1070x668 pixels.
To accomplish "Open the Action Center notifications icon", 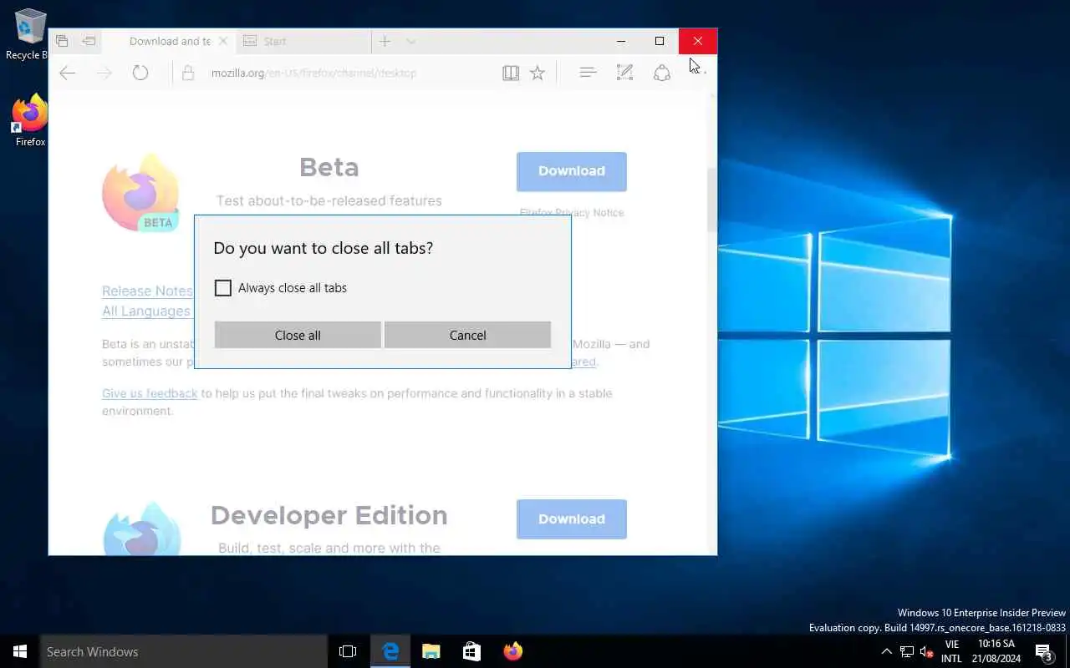I will tap(1043, 651).
